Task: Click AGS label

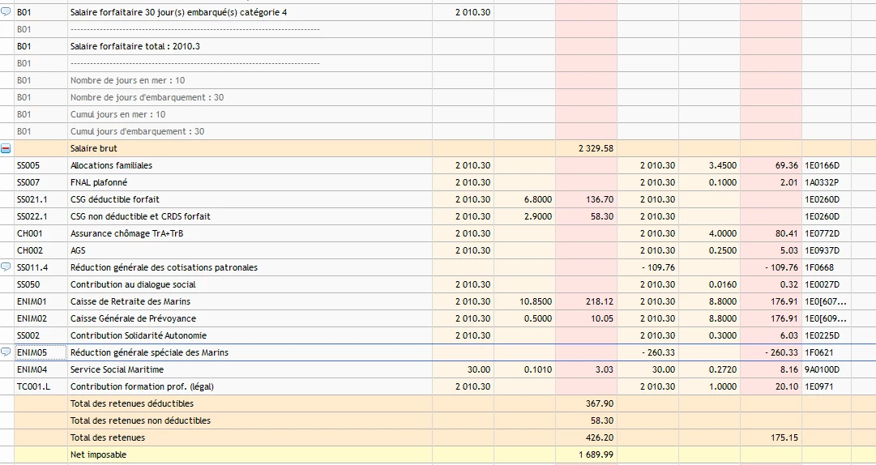Action: [x=79, y=250]
